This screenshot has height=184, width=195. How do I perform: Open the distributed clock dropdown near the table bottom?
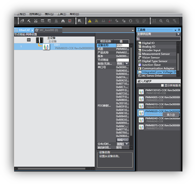(x=127, y=144)
